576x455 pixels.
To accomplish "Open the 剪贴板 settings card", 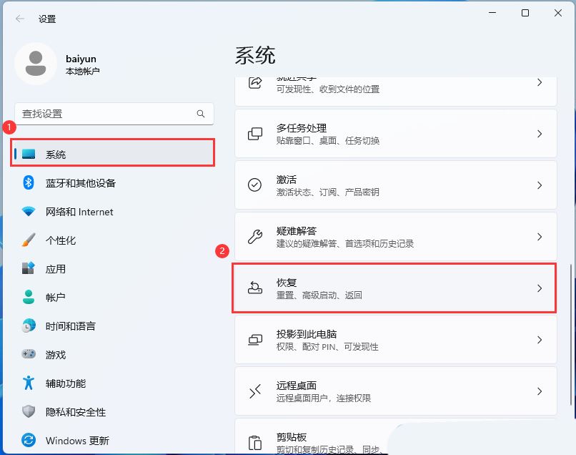I will [396, 436].
